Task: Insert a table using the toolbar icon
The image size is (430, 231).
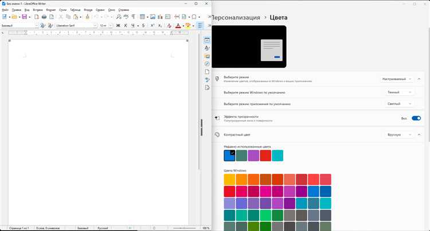Action: [142, 17]
